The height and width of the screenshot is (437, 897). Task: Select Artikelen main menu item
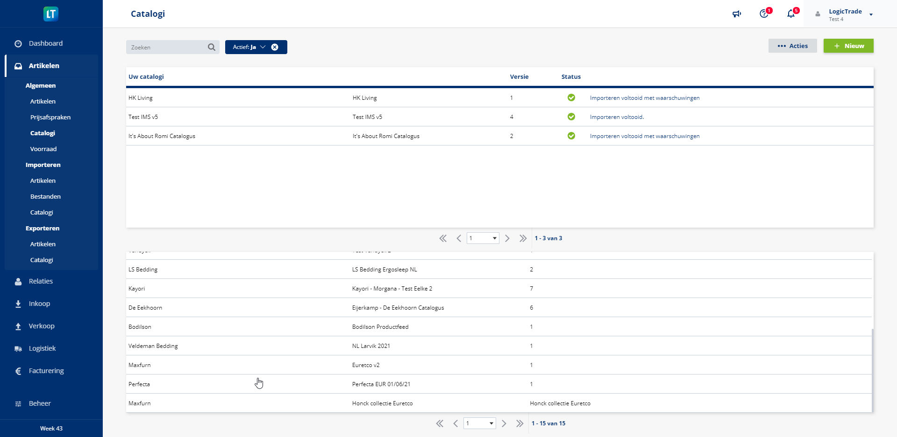51,66
